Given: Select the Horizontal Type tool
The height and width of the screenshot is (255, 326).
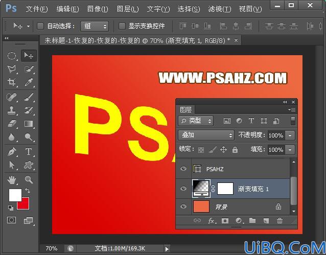Looking at the screenshot, I should tap(29, 152).
